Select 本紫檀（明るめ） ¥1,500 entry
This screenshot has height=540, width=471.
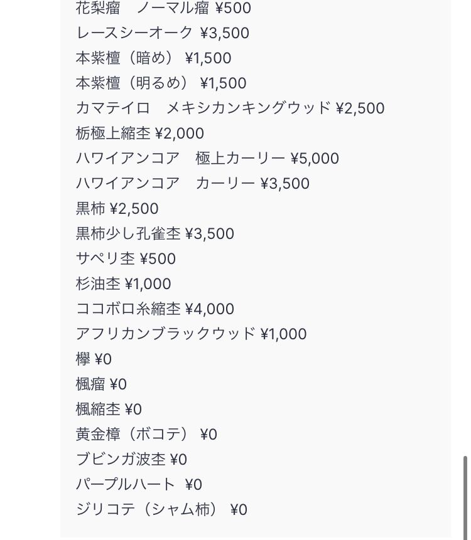(161, 83)
